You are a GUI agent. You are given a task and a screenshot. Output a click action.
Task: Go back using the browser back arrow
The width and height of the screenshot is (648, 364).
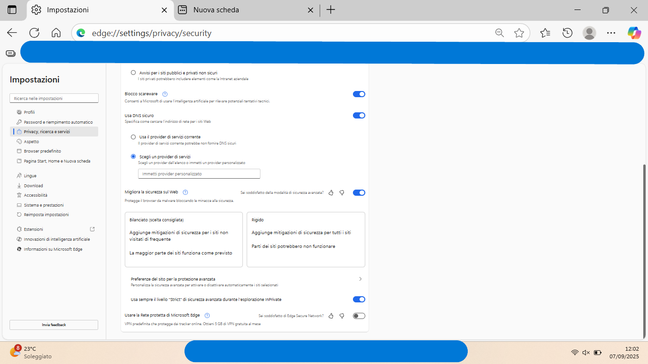[x=12, y=33]
